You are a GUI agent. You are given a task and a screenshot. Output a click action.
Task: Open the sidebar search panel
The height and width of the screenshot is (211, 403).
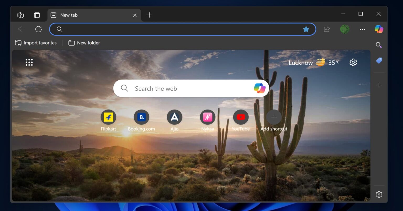pyautogui.click(x=379, y=45)
